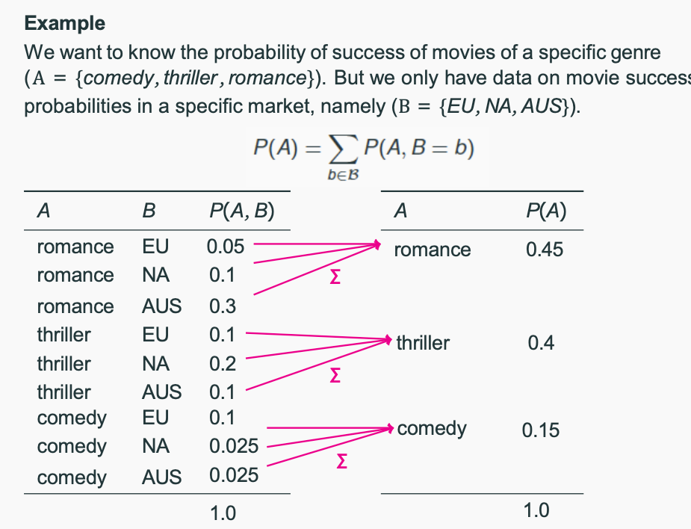
Task: Click the pink sigma symbol under comedy arrows
Action: click(341, 462)
